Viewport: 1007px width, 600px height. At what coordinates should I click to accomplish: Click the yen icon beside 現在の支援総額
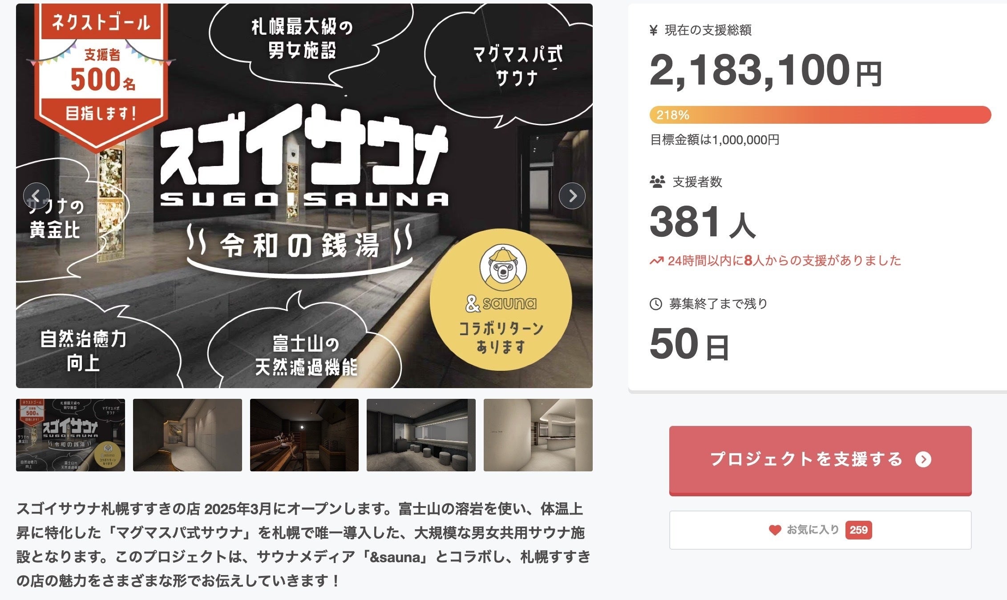click(x=654, y=30)
